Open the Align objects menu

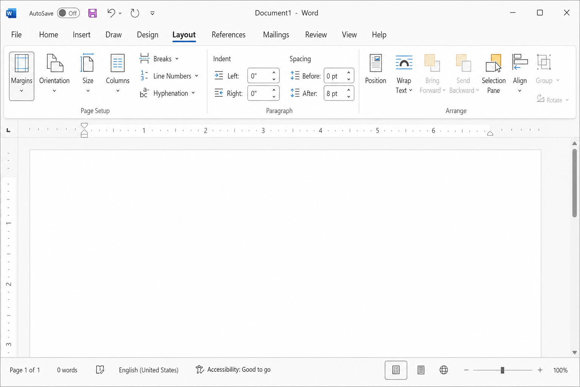[x=520, y=74]
